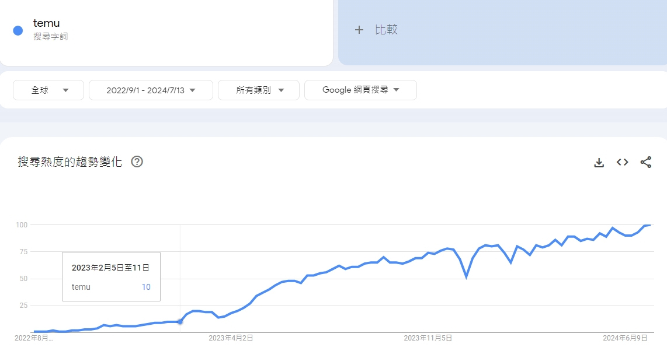This screenshot has width=667, height=351.
Task: Click the 25 y-axis label
Action: (23, 306)
